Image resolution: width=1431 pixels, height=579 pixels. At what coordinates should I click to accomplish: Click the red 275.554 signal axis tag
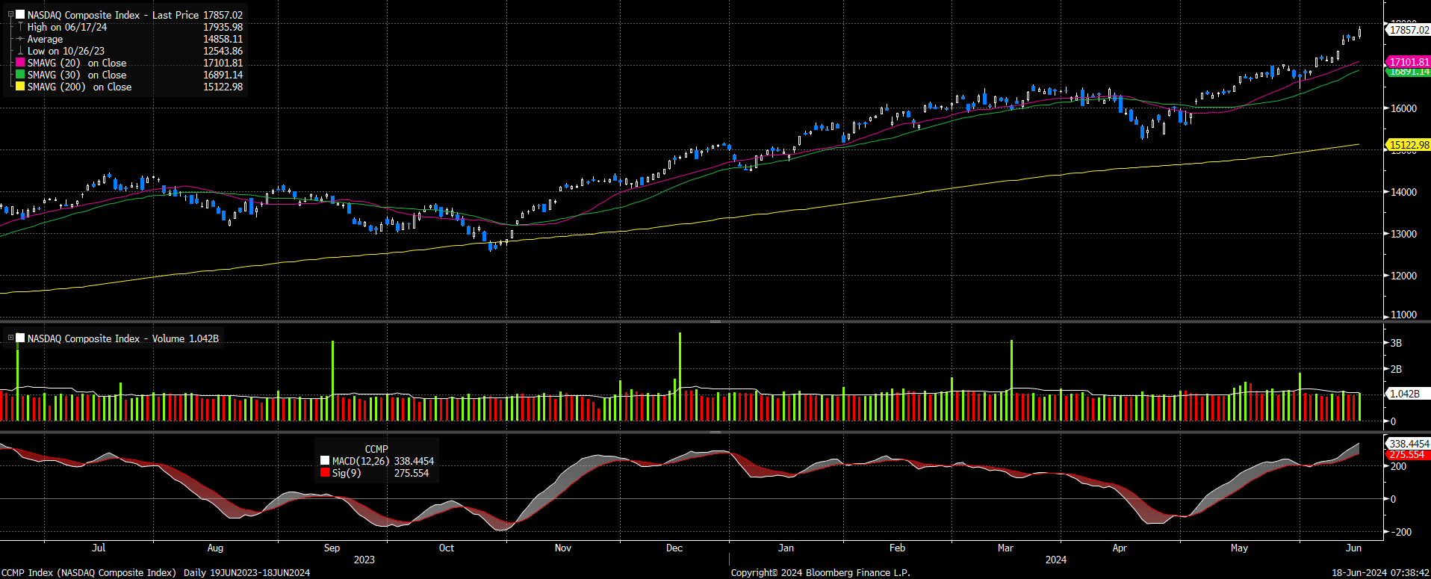[x=1409, y=454]
